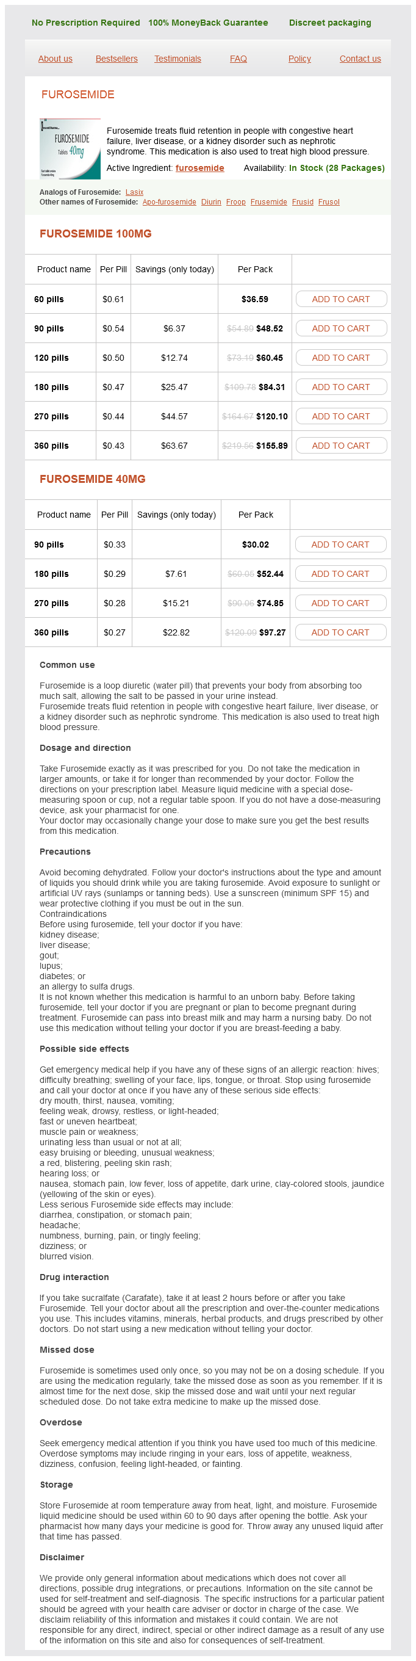Open the Lasix analog link
This screenshot has width=416, height=1661.
pyautogui.click(x=135, y=192)
